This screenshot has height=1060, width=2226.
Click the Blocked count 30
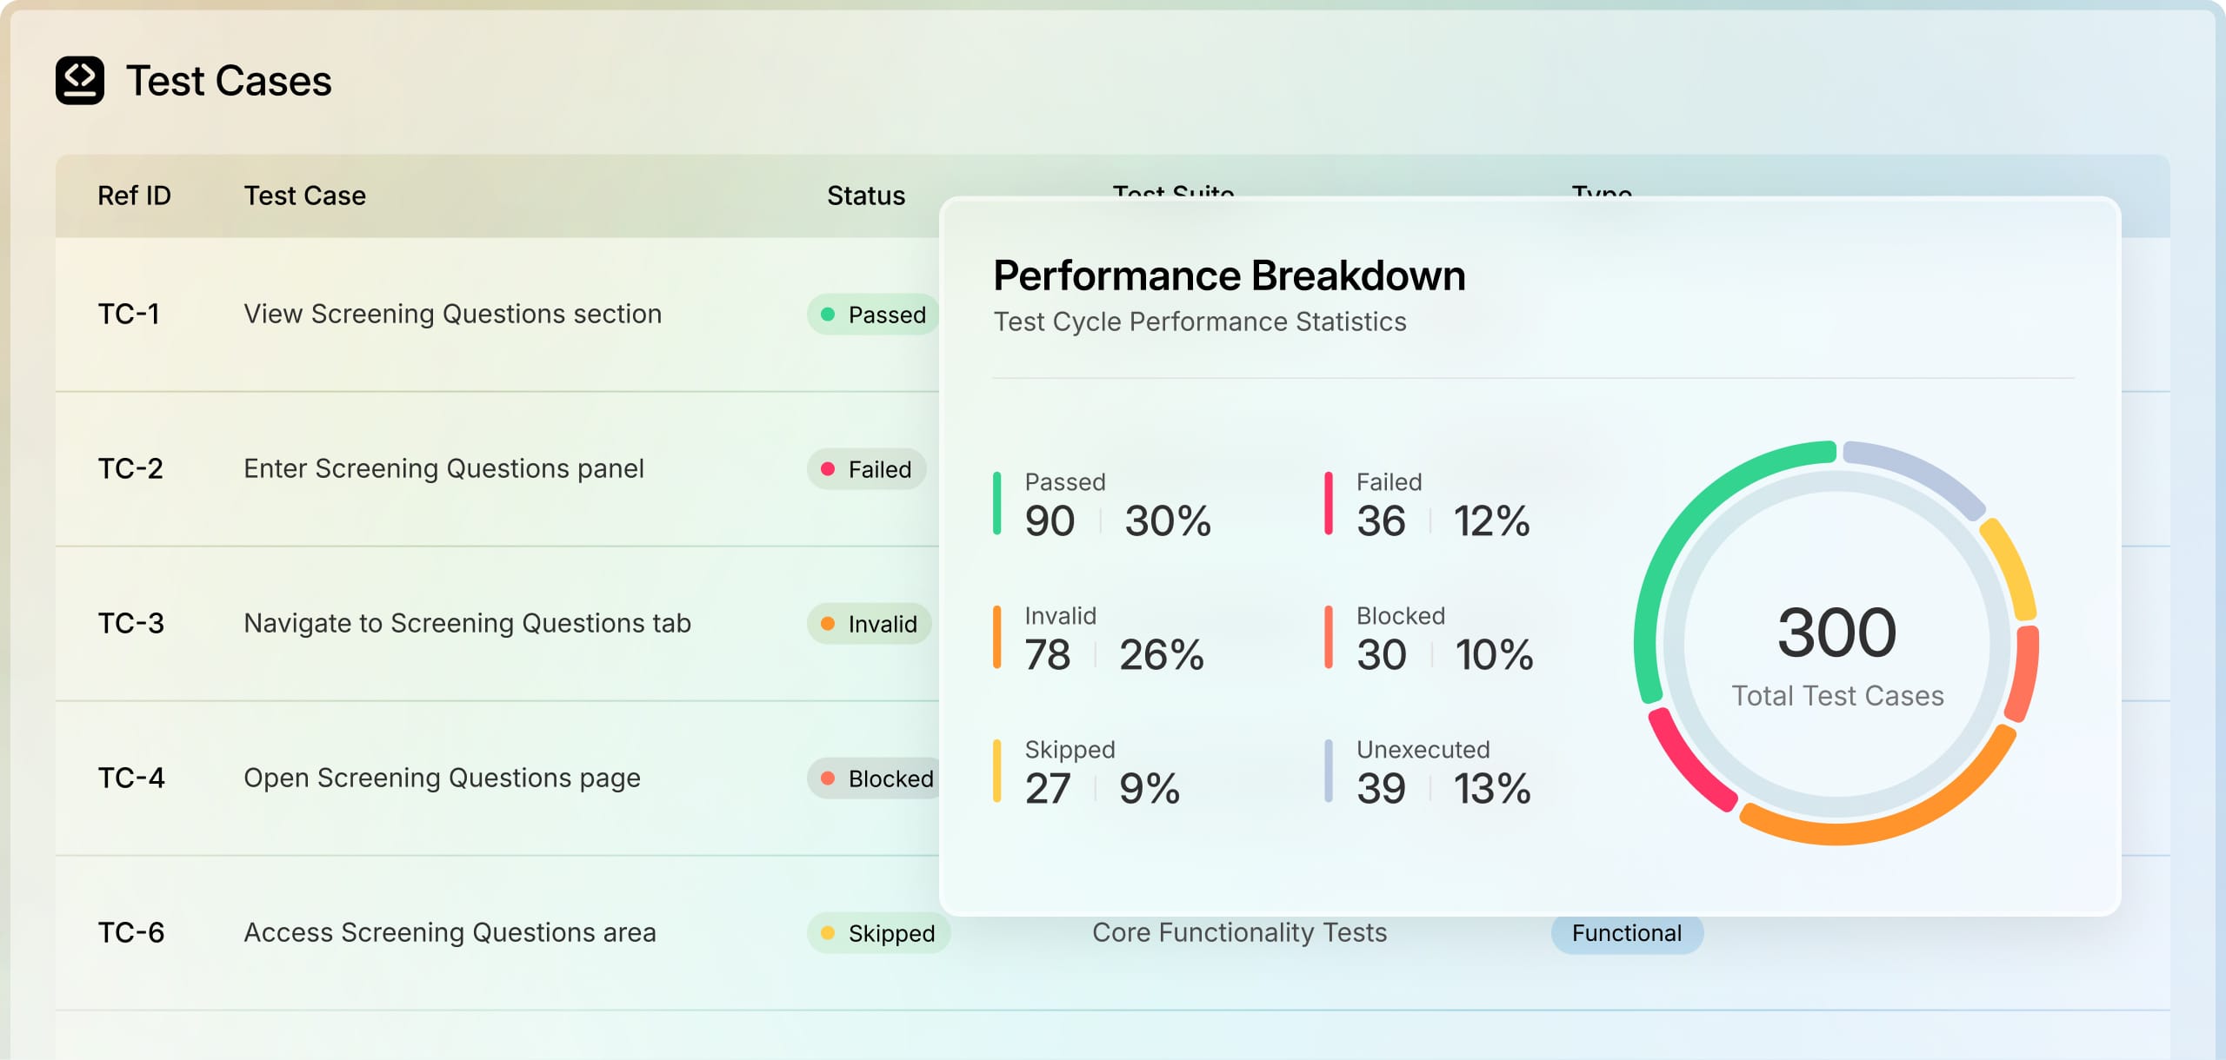1382,655
